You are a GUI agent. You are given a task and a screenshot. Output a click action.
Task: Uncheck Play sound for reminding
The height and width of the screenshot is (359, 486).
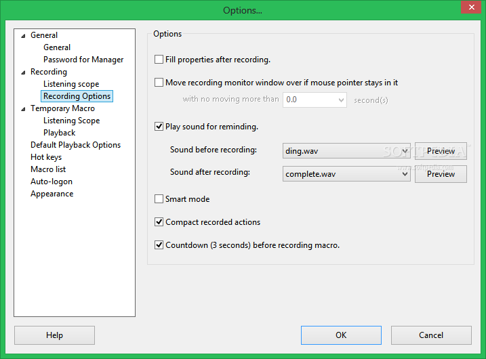tap(159, 127)
